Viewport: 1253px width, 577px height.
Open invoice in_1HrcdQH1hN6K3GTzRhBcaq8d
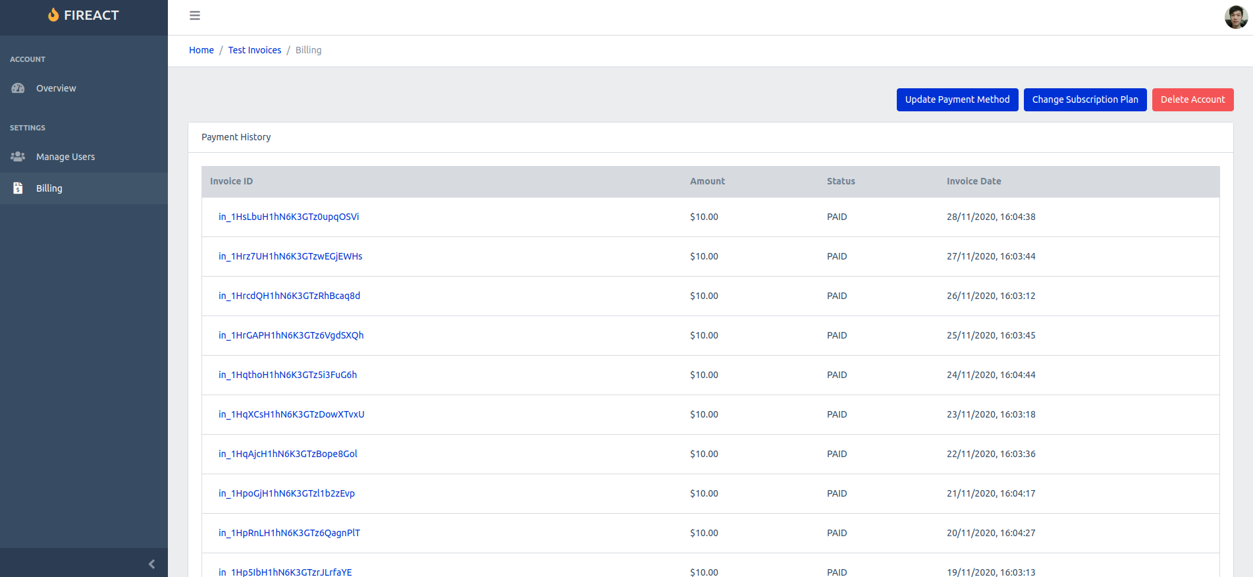[x=289, y=296]
